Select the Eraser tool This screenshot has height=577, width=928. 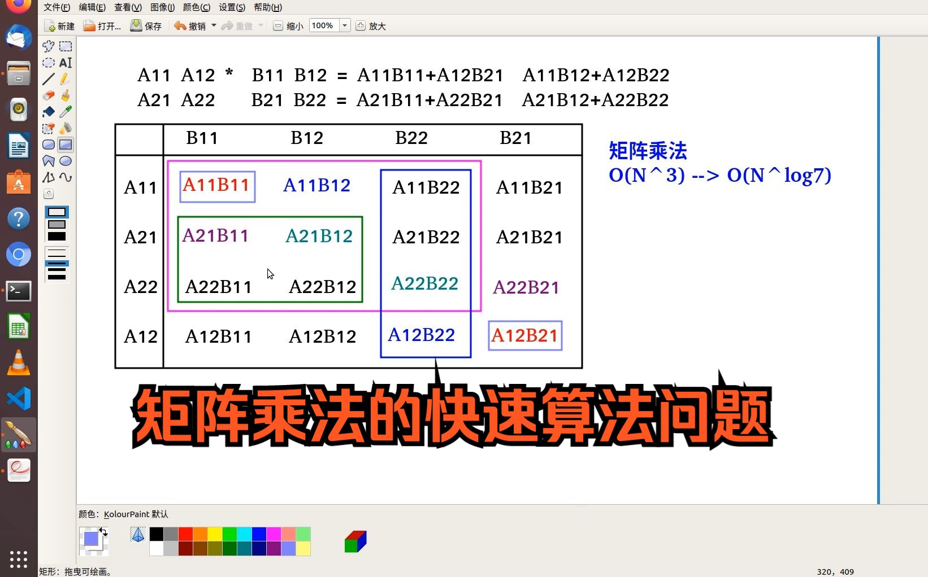point(49,95)
